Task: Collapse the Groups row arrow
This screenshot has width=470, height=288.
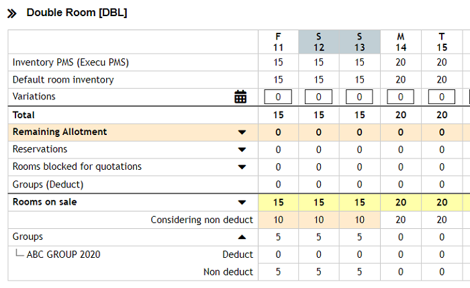Action: coord(242,237)
